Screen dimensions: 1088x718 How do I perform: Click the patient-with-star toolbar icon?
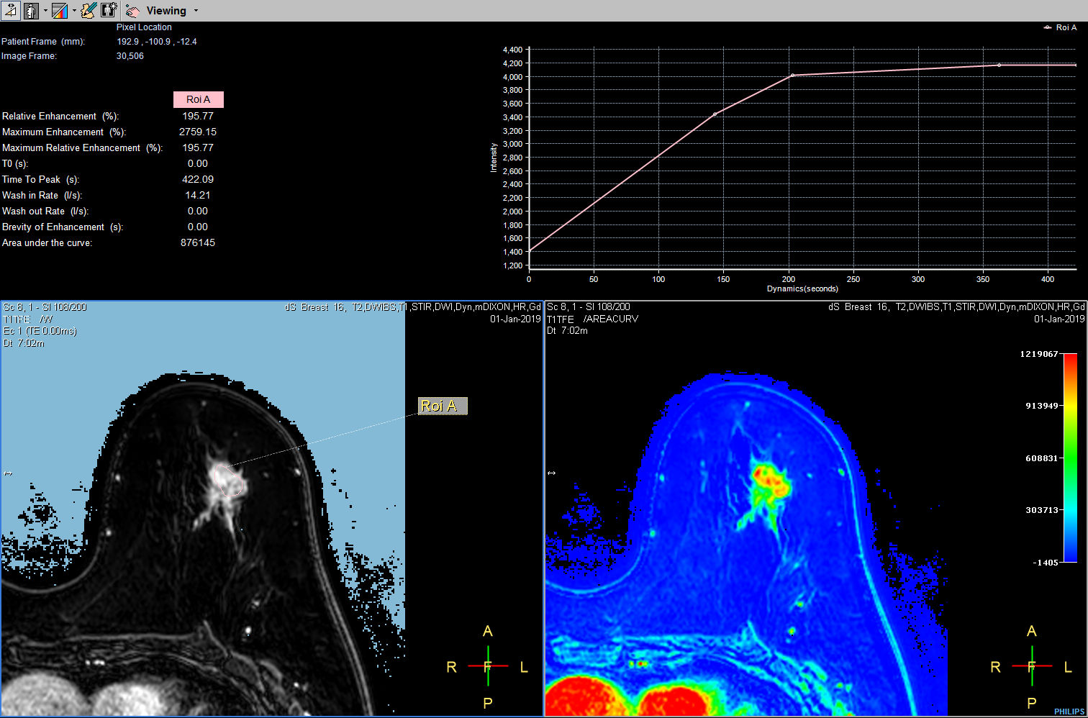pos(109,10)
